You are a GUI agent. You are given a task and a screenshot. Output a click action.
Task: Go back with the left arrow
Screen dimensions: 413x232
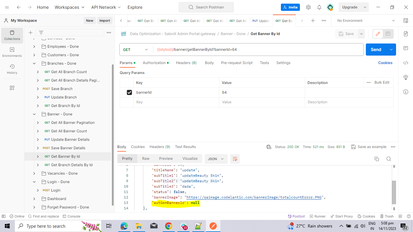19,7
